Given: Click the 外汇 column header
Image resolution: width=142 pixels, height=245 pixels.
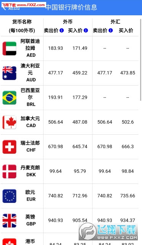Looking at the screenshot, I should 115,22.
